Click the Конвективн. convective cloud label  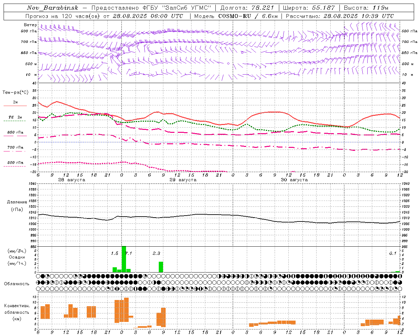tap(17, 306)
